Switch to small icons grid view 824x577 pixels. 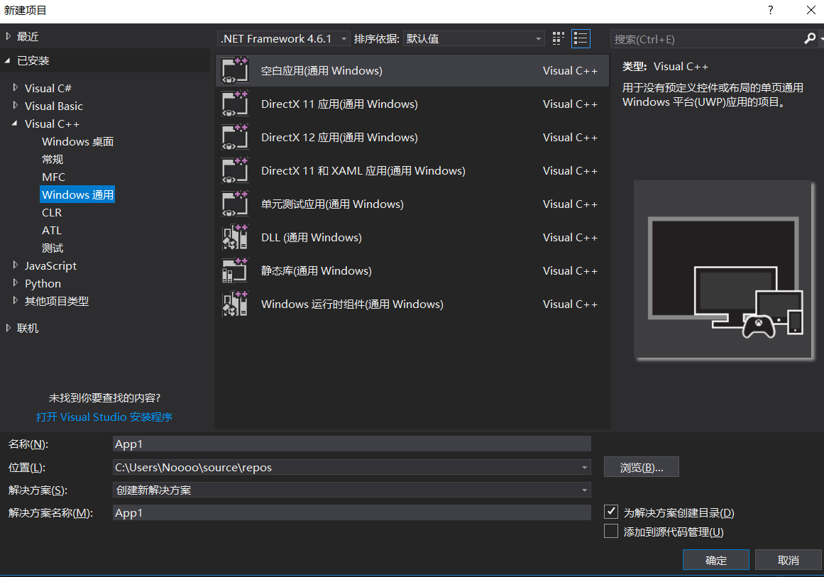coord(558,38)
